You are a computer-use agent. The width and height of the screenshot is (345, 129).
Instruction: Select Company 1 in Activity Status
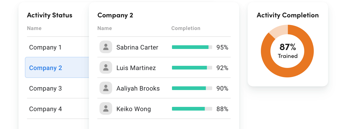(x=45, y=47)
